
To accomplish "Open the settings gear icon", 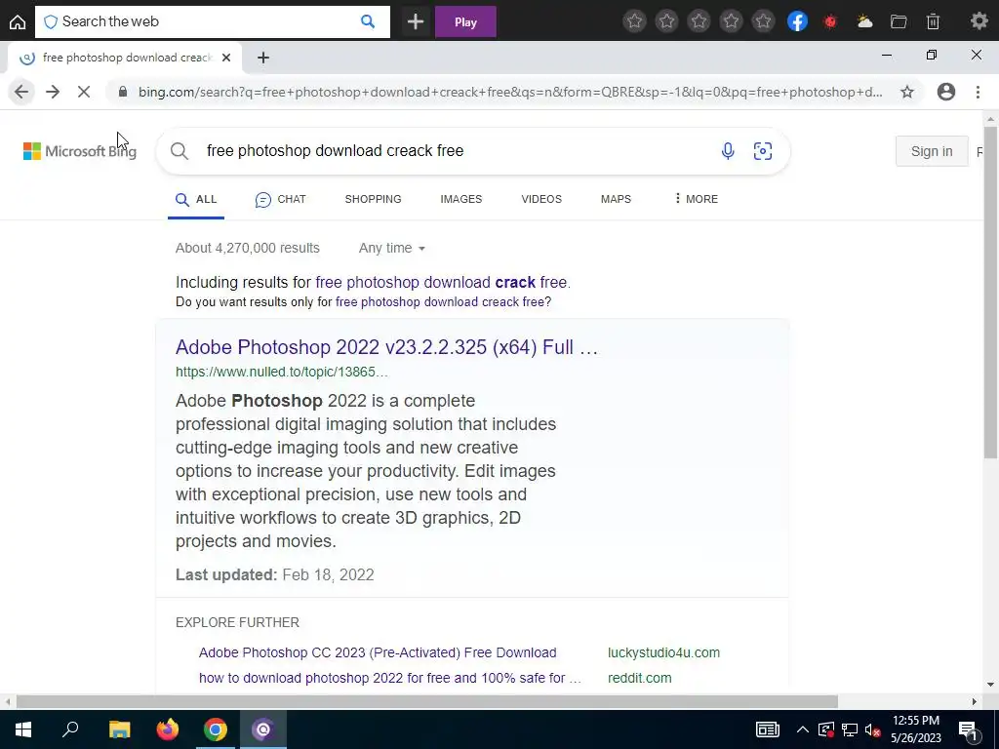I will pos(979,21).
